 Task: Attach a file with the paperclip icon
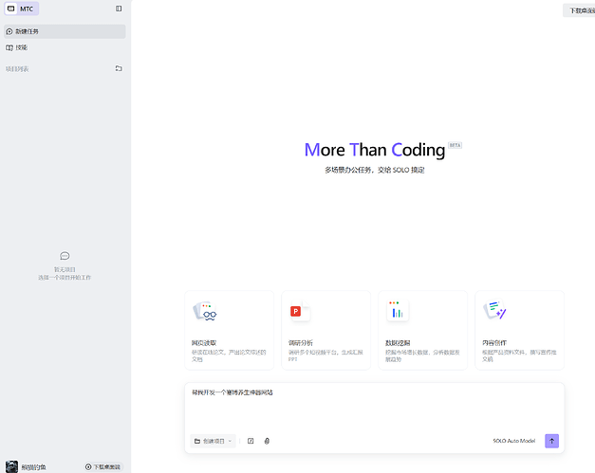pos(267,441)
